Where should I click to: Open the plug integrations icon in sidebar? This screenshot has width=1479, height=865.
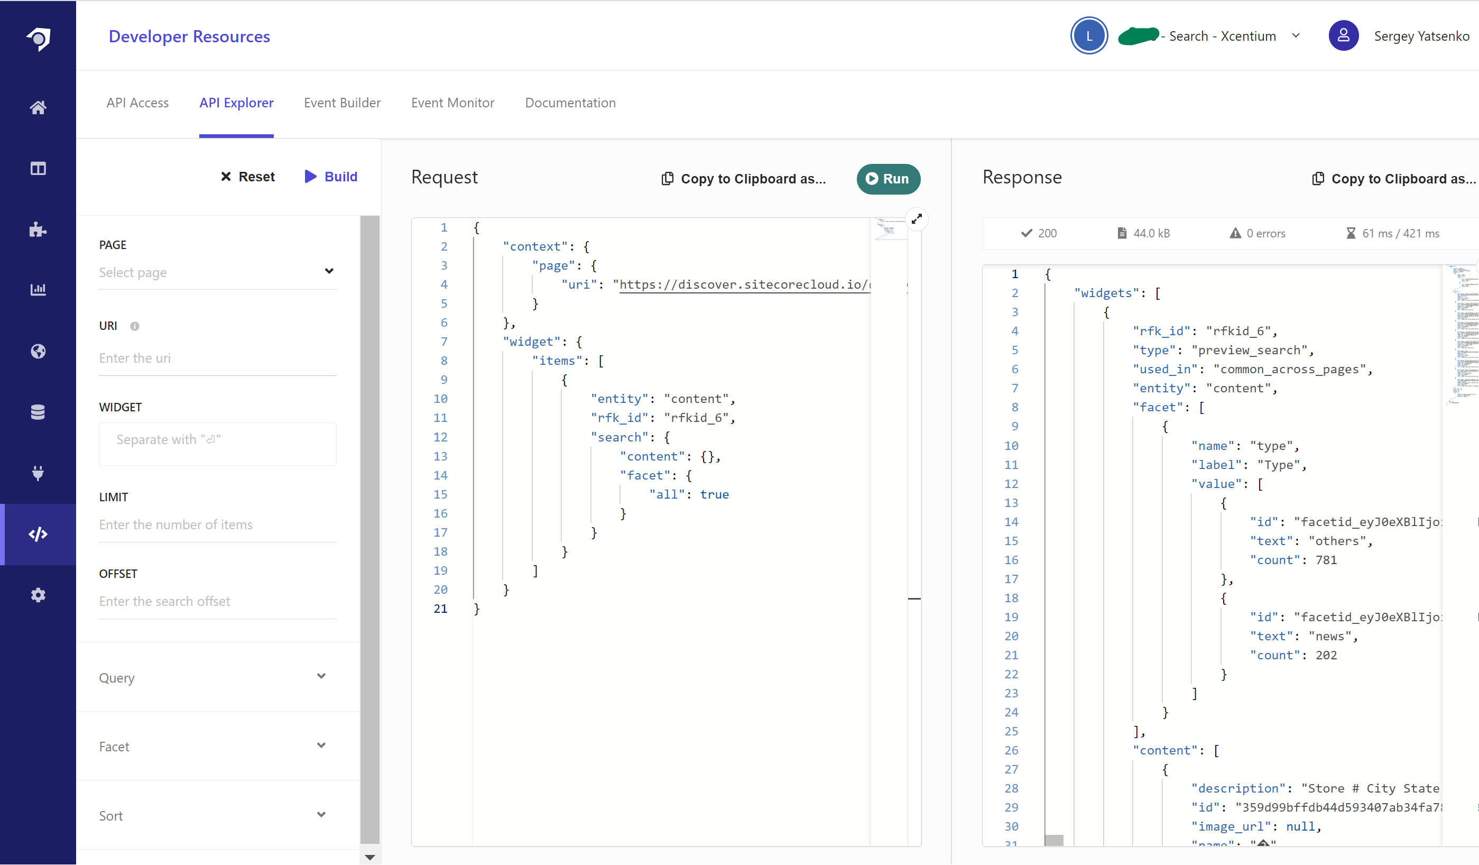coord(38,473)
